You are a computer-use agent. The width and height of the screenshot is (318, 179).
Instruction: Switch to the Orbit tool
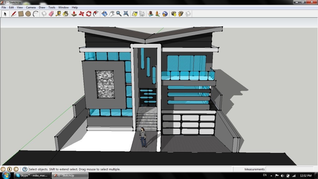point(104,14)
